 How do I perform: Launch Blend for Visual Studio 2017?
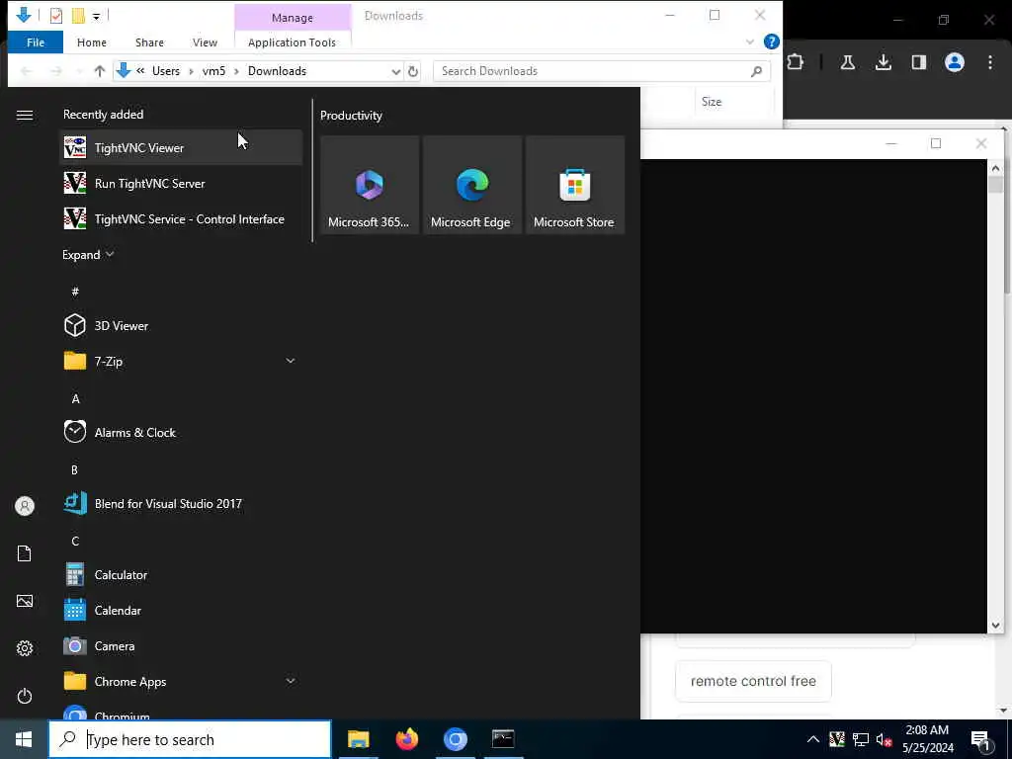(181, 503)
